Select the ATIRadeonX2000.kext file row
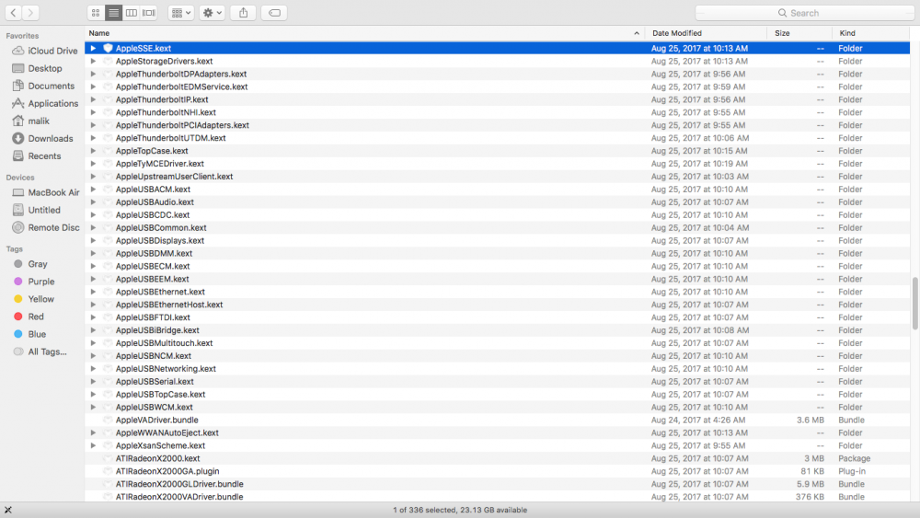Screen dimensions: 920x518 [x=157, y=458]
